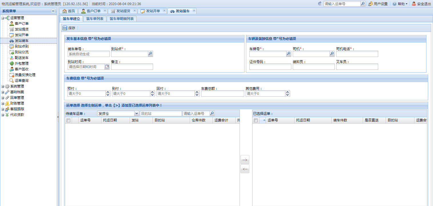Image resolution: width=433 pixels, height=206 pixels.
Task: Increase 预付 amount with the up arrow
Action: click(x=108, y=92)
